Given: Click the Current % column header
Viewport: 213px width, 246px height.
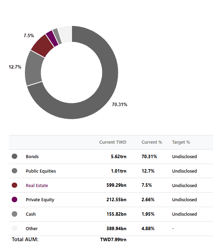Looking at the screenshot, I should click(x=152, y=142).
